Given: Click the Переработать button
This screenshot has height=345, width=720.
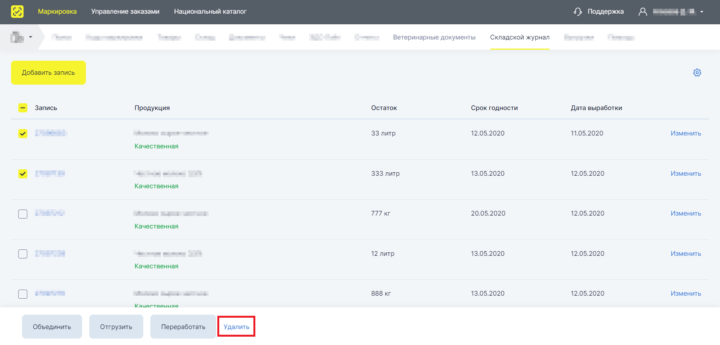Looking at the screenshot, I should pos(183,327).
